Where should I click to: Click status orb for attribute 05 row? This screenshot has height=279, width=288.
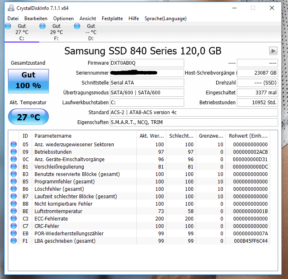coord(14,144)
